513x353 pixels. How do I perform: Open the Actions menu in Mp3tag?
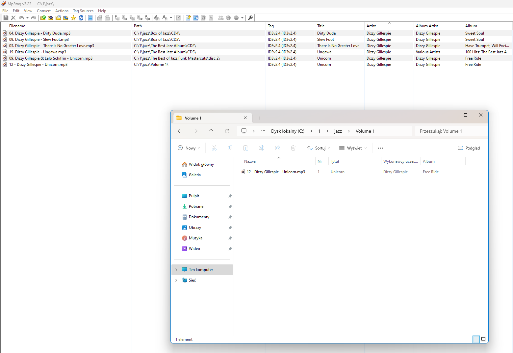coord(62,11)
